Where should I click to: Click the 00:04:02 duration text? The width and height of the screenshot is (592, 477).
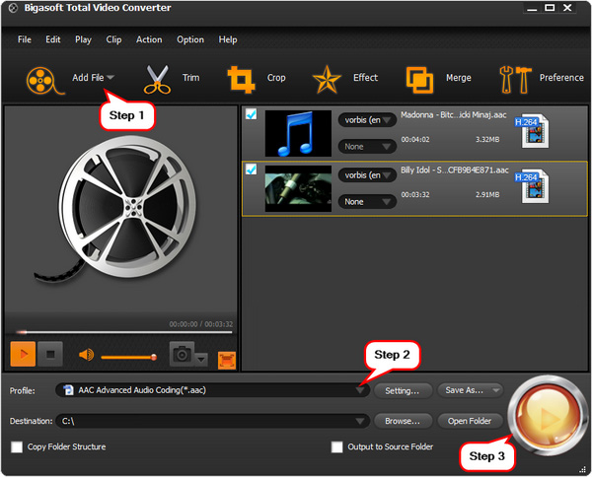tap(415, 140)
